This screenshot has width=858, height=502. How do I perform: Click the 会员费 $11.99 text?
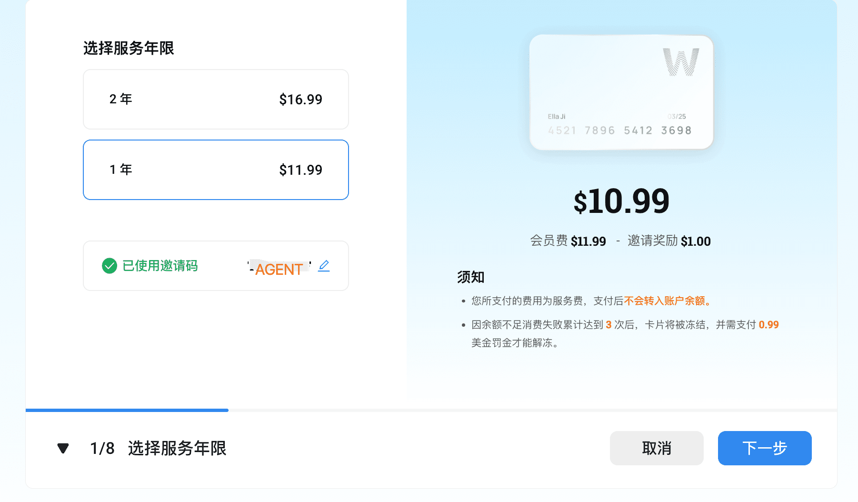(x=568, y=241)
